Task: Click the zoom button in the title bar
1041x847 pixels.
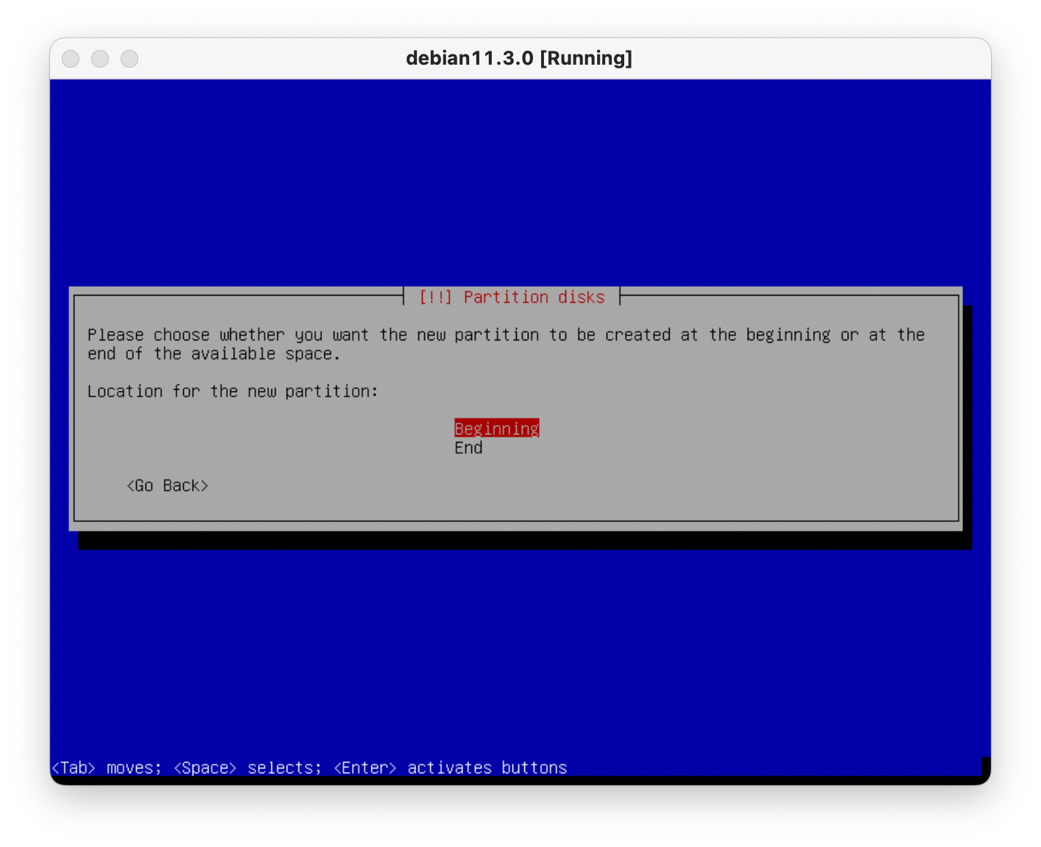Action: 129,59
